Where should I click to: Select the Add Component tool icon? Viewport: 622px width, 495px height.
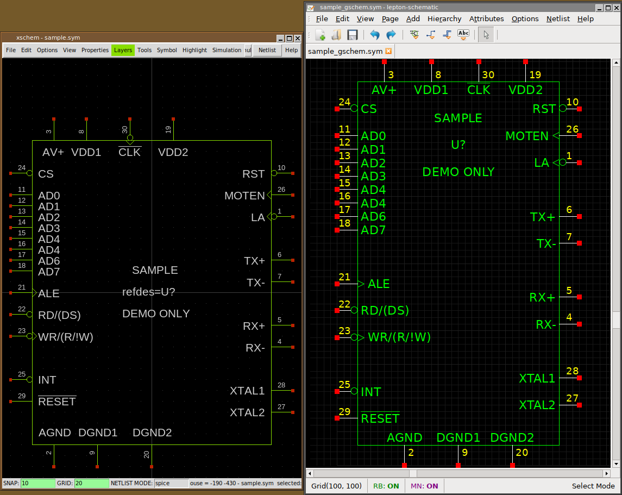(414, 35)
